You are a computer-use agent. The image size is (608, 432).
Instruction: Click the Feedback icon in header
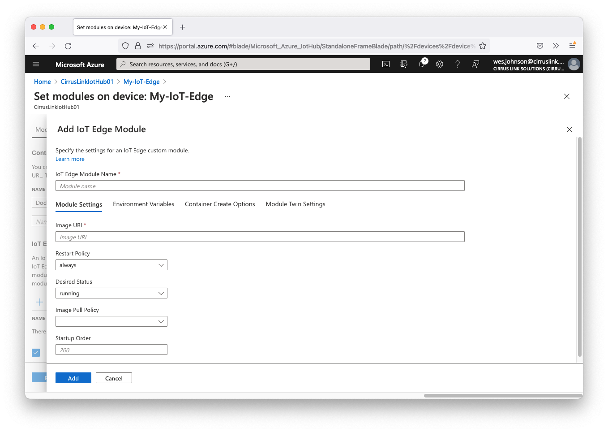475,64
